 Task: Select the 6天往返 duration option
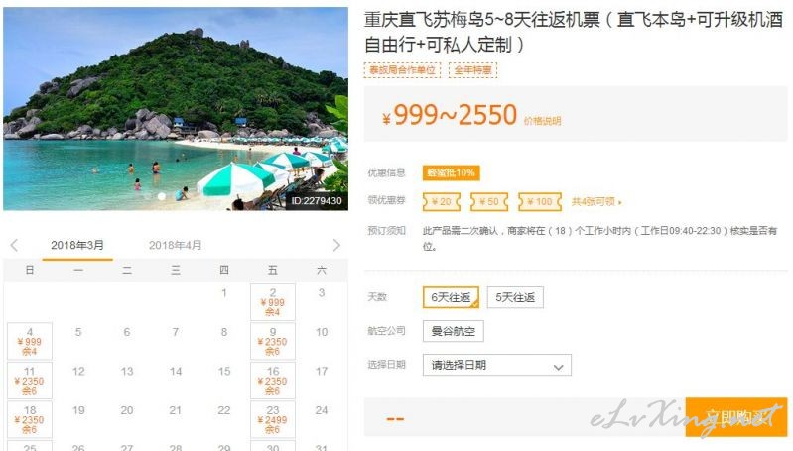[x=451, y=297]
